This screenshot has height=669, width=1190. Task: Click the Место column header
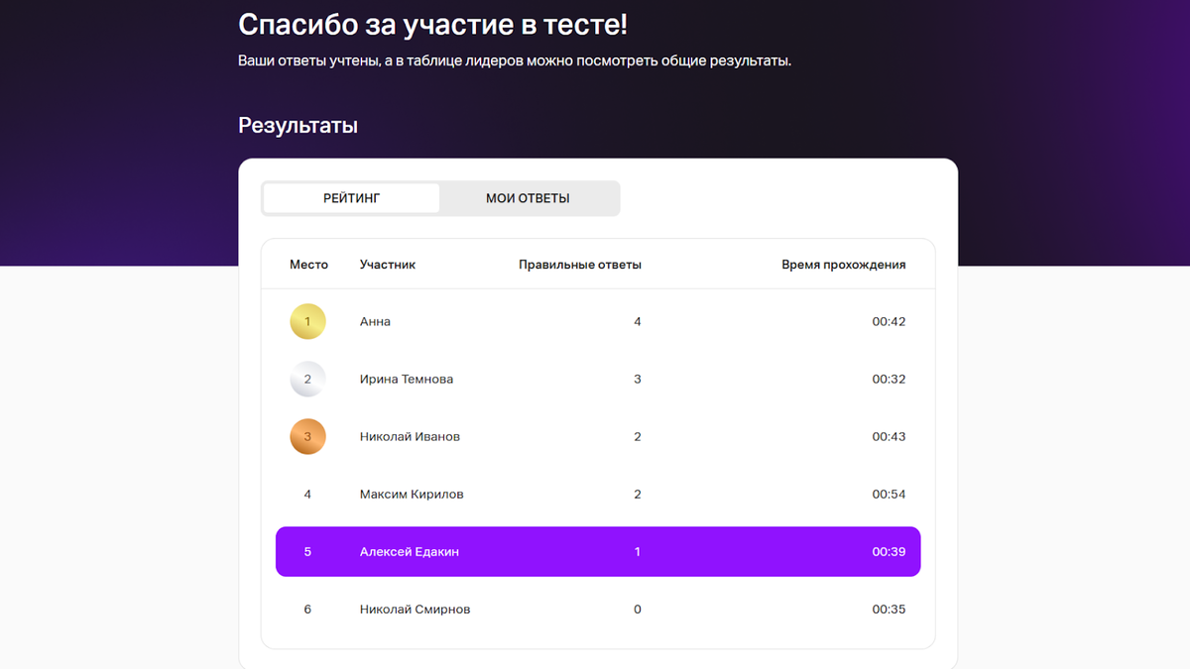(307, 264)
